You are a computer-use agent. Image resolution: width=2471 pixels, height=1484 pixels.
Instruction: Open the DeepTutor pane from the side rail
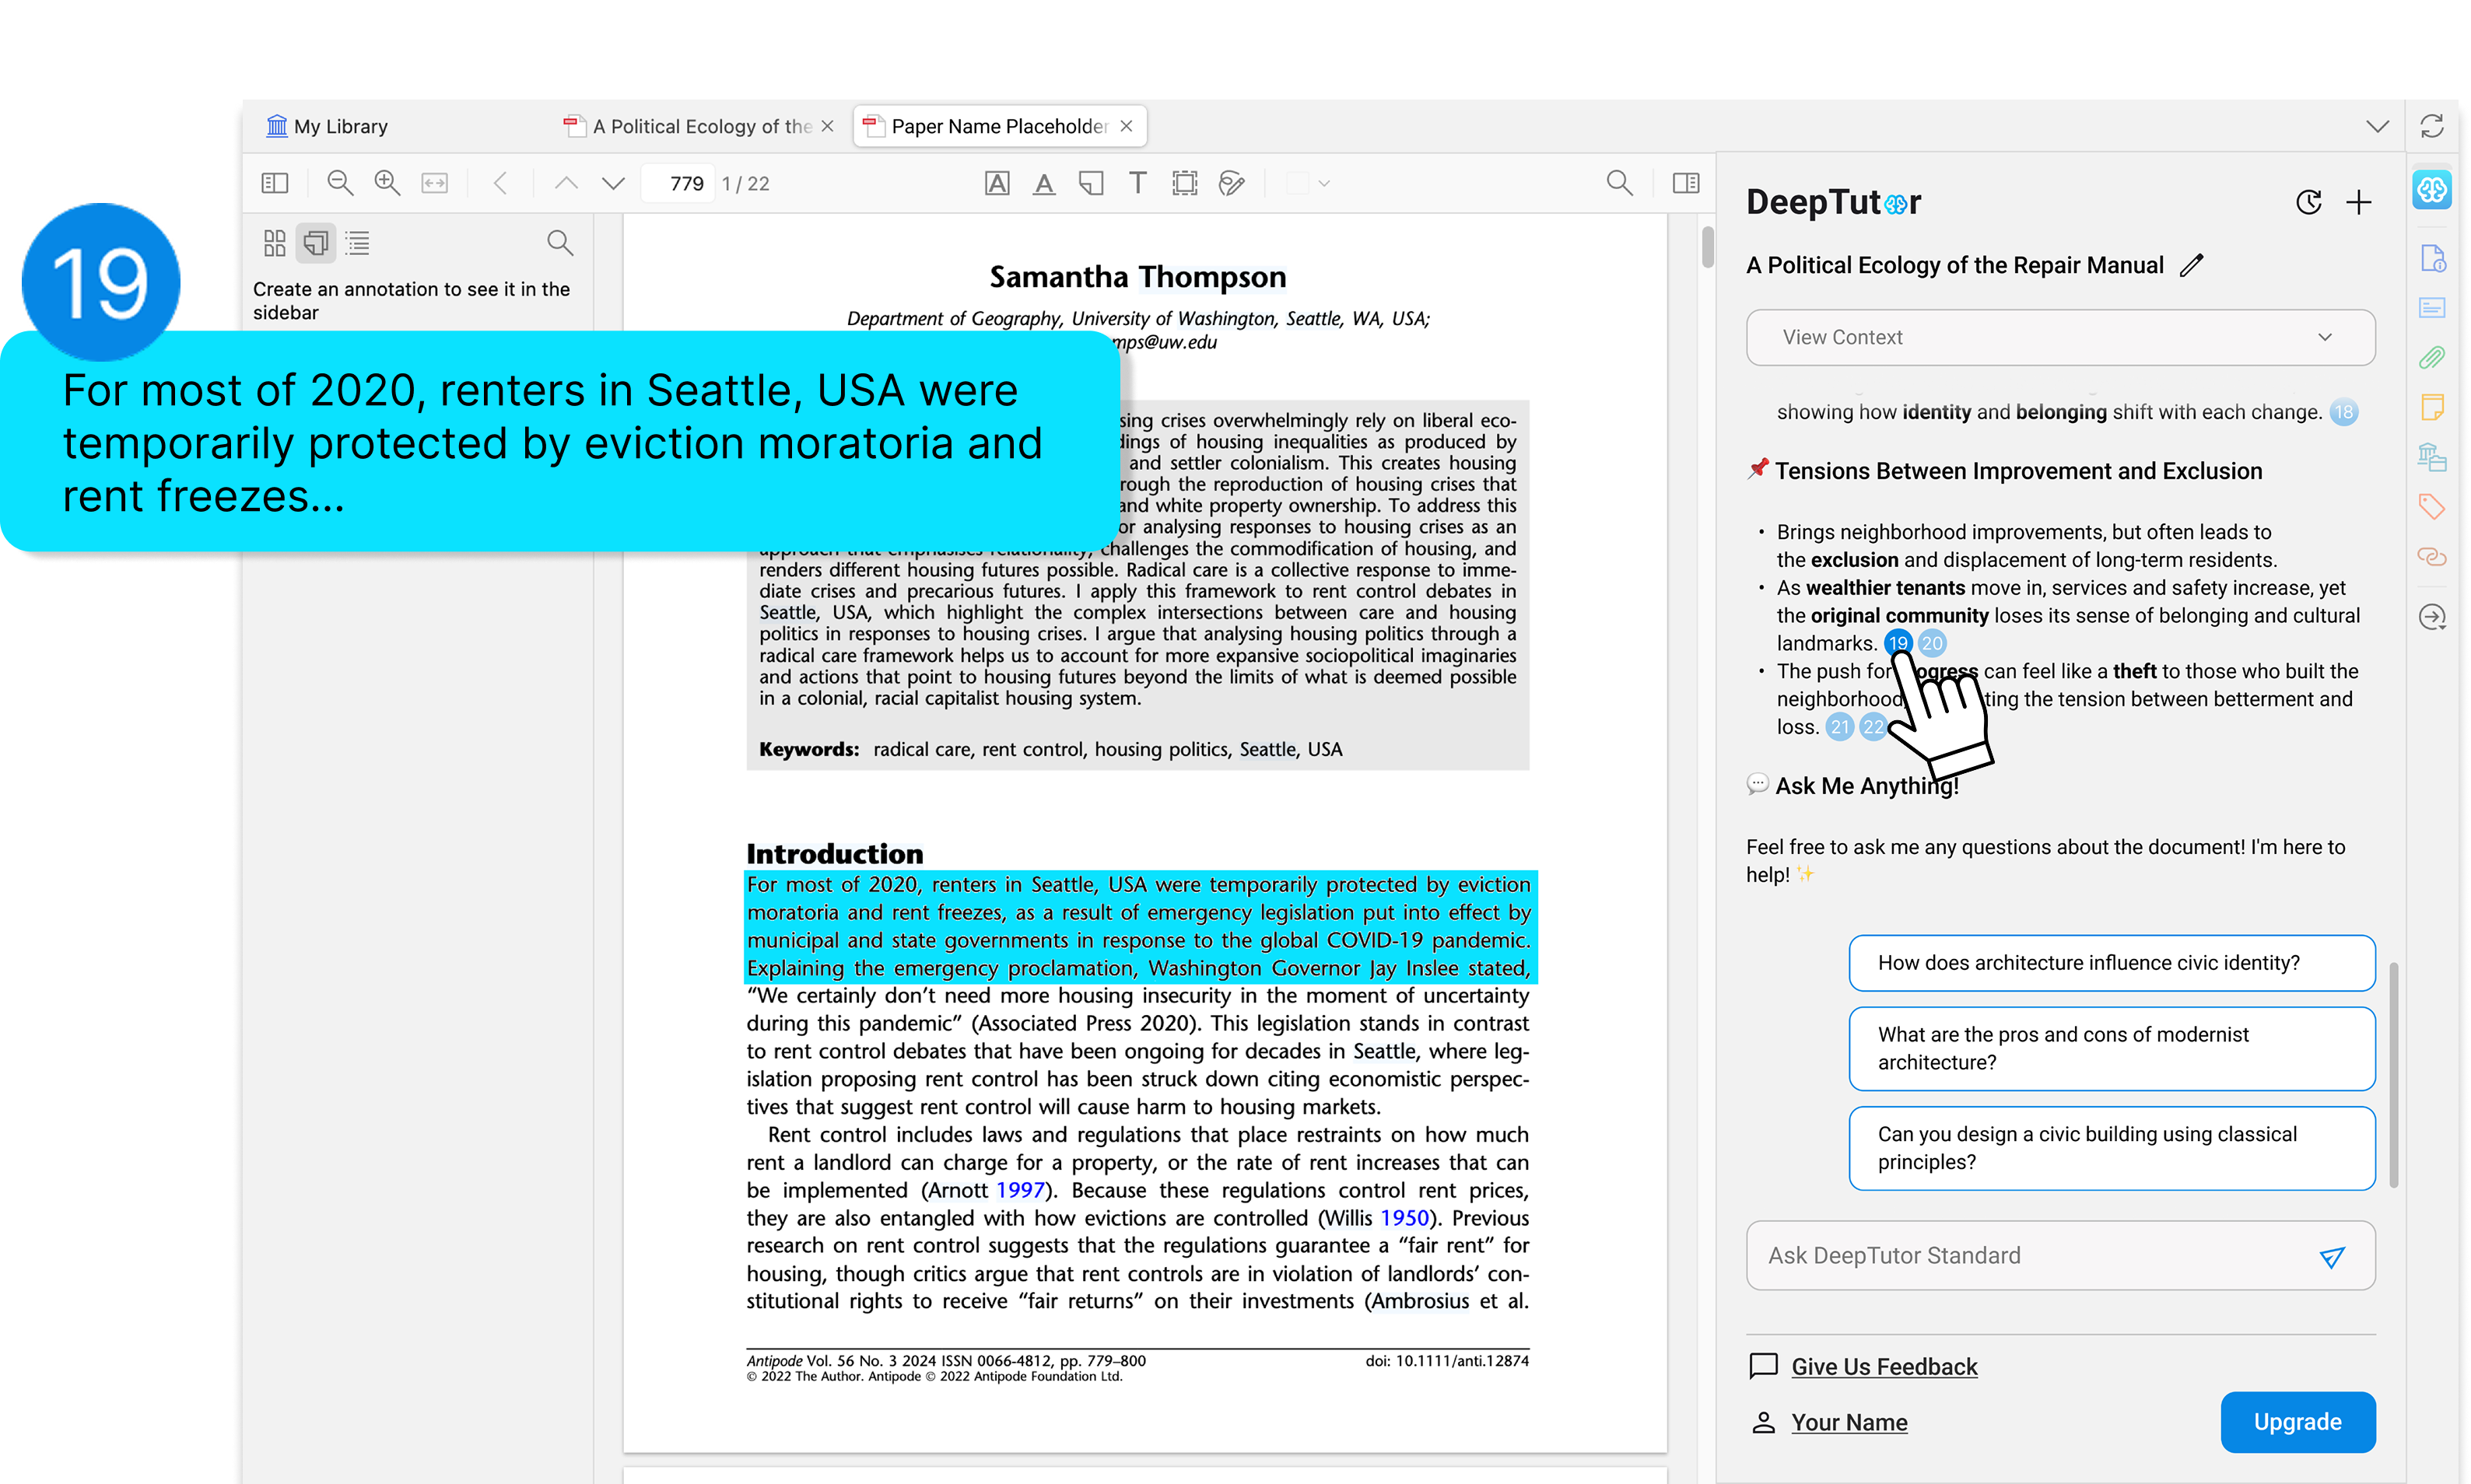click(x=2432, y=189)
